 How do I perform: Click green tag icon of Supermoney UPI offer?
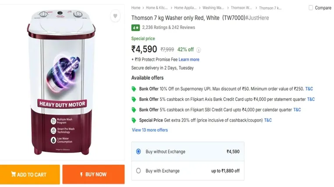pyautogui.click(x=134, y=89)
